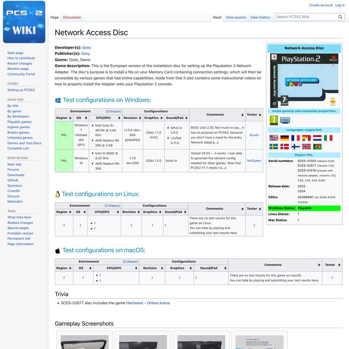The image size is (349, 349).
Task: Select the Read tab
Action: coord(217,17)
